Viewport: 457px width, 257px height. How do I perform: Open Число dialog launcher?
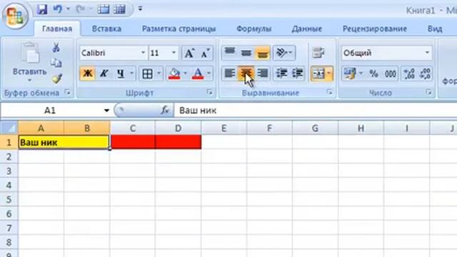(428, 92)
